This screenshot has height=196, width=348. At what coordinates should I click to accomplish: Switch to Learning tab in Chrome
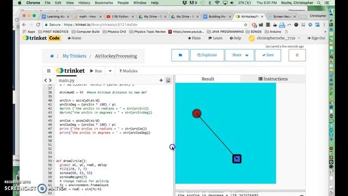coord(55,17)
